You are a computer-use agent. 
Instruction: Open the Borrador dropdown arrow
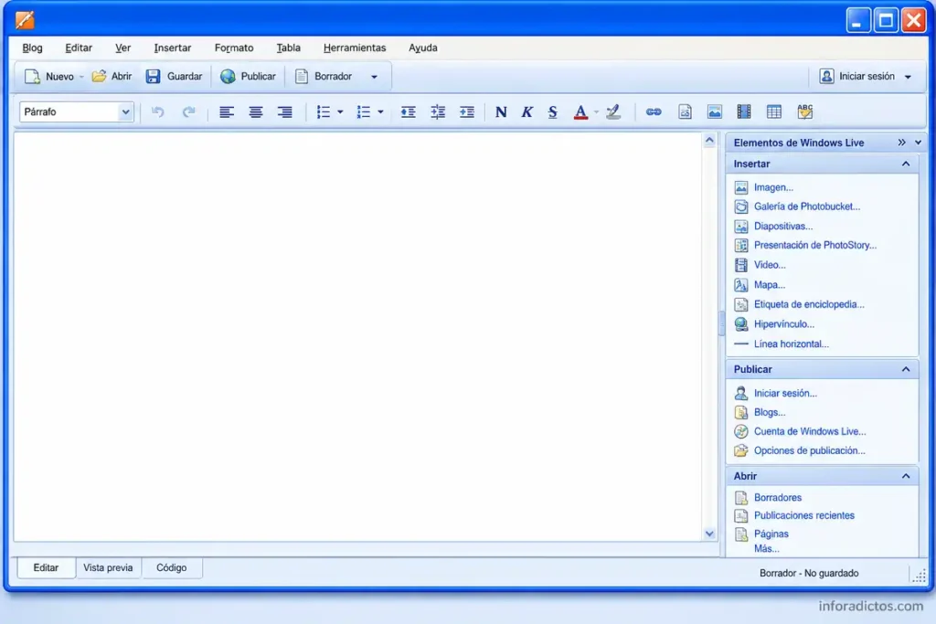click(x=374, y=77)
